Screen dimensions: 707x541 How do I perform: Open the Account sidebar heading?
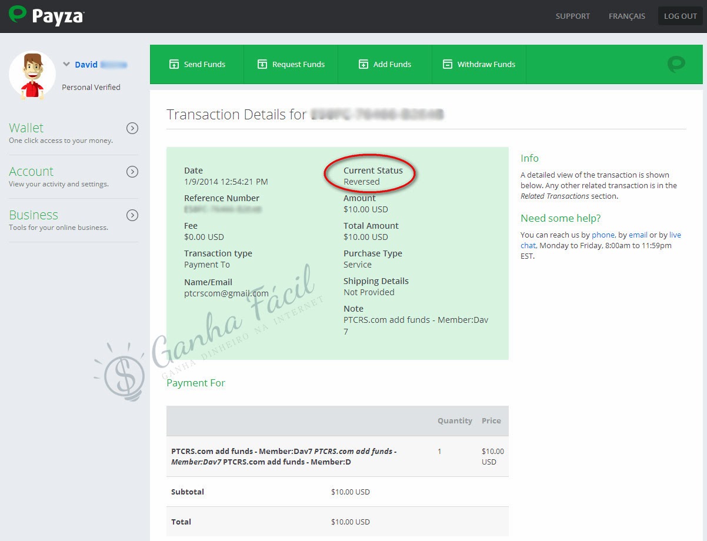point(31,171)
